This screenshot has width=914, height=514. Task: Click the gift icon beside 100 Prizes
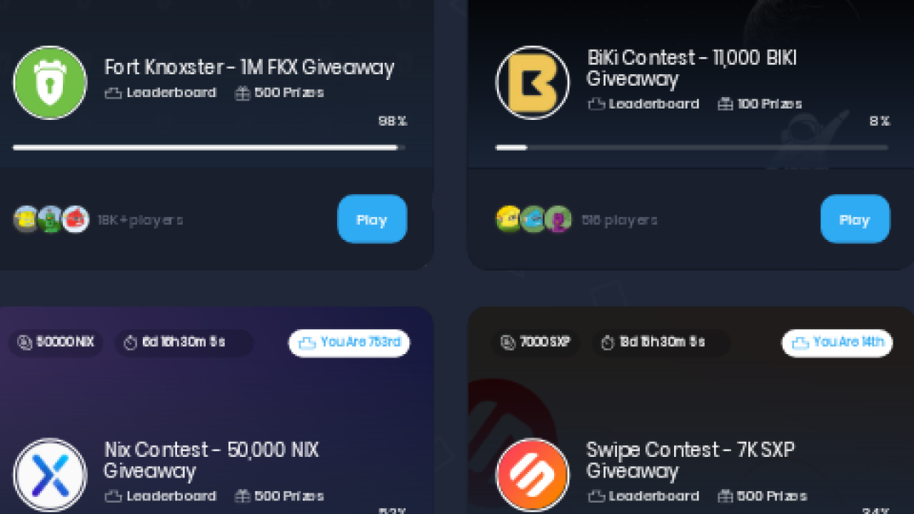point(725,104)
